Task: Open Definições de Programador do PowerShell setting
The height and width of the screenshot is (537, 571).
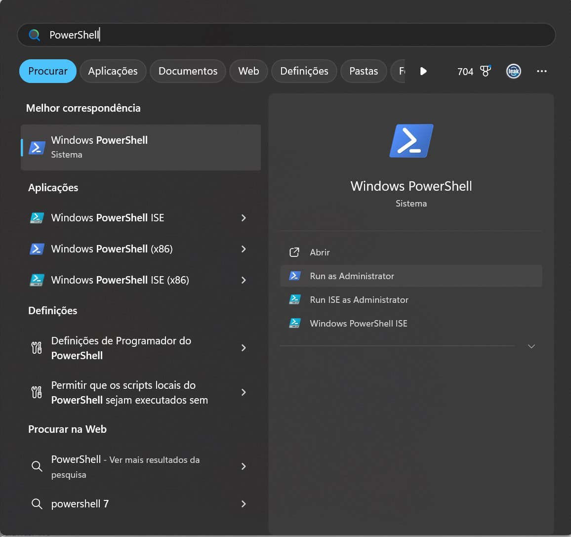Action: [x=121, y=348]
